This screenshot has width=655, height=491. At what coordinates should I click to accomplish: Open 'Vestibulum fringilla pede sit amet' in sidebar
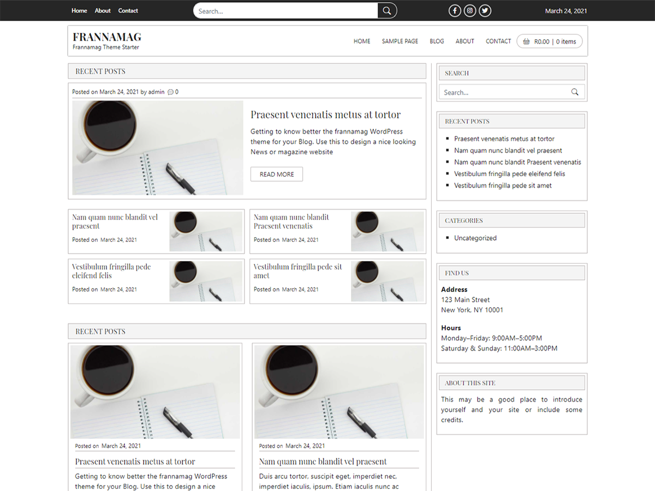pos(502,185)
